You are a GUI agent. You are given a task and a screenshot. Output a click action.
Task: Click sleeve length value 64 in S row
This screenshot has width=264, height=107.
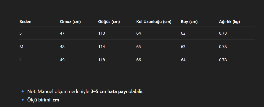pyautogui.click(x=139, y=33)
